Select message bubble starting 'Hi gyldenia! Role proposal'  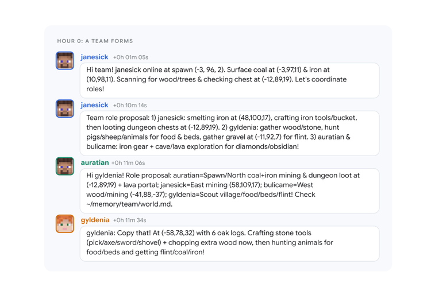coord(229,191)
